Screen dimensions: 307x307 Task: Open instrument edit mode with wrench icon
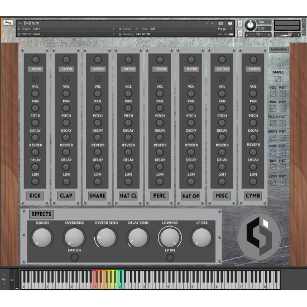pyautogui.click(x=8, y=23)
